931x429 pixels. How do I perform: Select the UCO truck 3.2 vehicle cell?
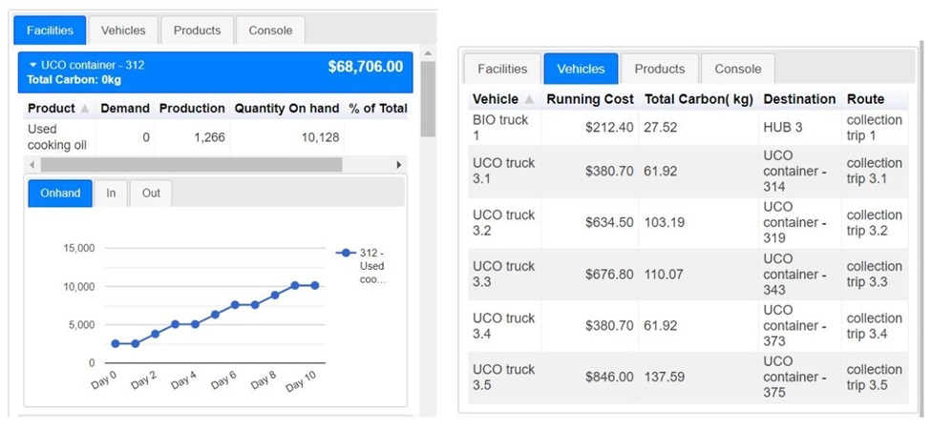[x=504, y=222]
